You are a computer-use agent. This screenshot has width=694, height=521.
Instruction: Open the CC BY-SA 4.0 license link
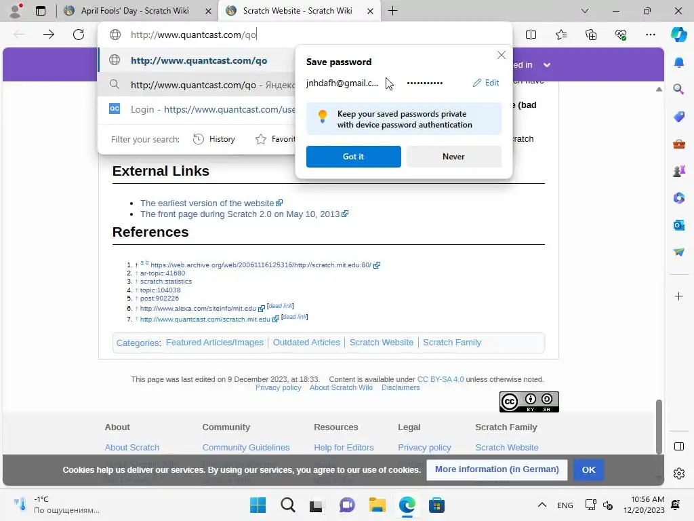pos(441,379)
